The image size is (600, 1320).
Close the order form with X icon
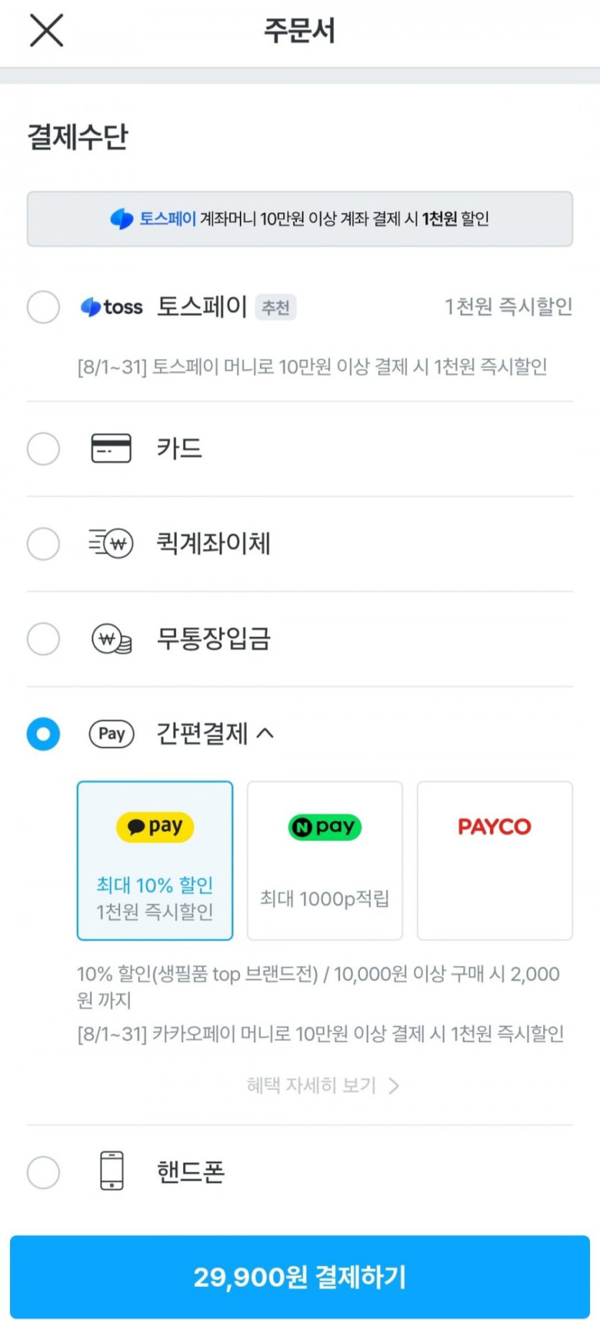[47, 30]
